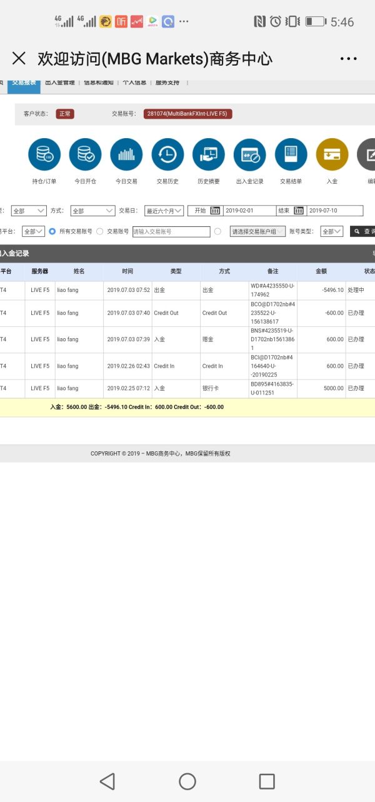This screenshot has height=802, width=375.
Task: Click the 历史摘要 summary icon
Action: [208, 154]
